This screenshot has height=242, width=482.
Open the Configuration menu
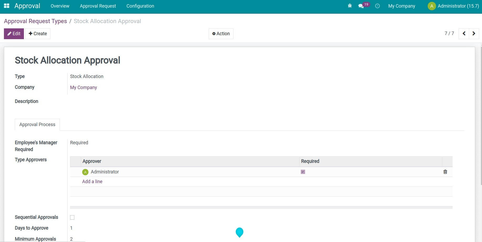pyautogui.click(x=140, y=6)
